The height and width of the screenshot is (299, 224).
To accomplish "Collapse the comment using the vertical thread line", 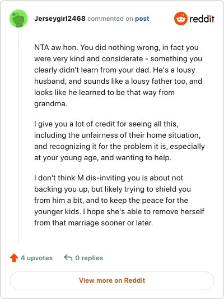I will coord(18,137).
